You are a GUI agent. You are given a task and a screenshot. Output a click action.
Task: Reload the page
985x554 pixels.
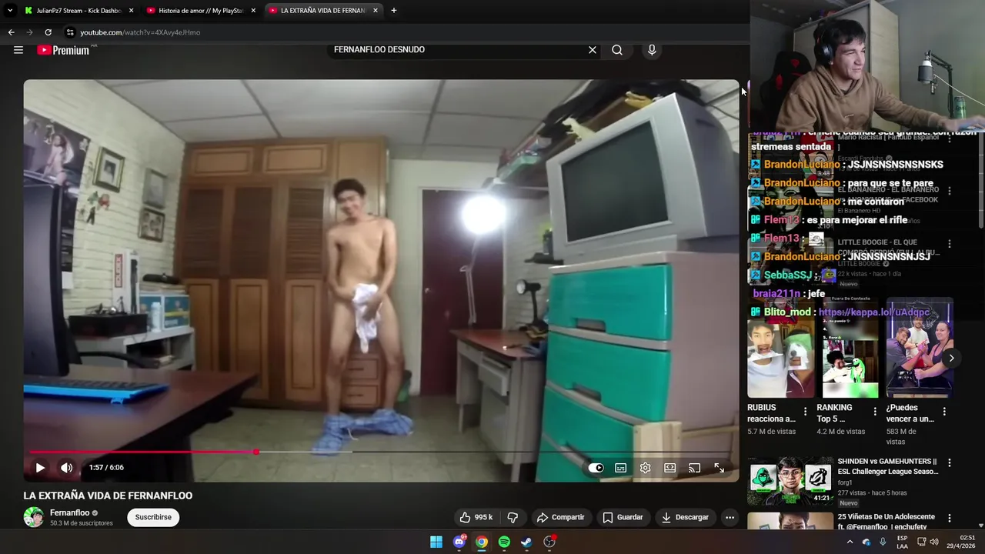tap(48, 32)
